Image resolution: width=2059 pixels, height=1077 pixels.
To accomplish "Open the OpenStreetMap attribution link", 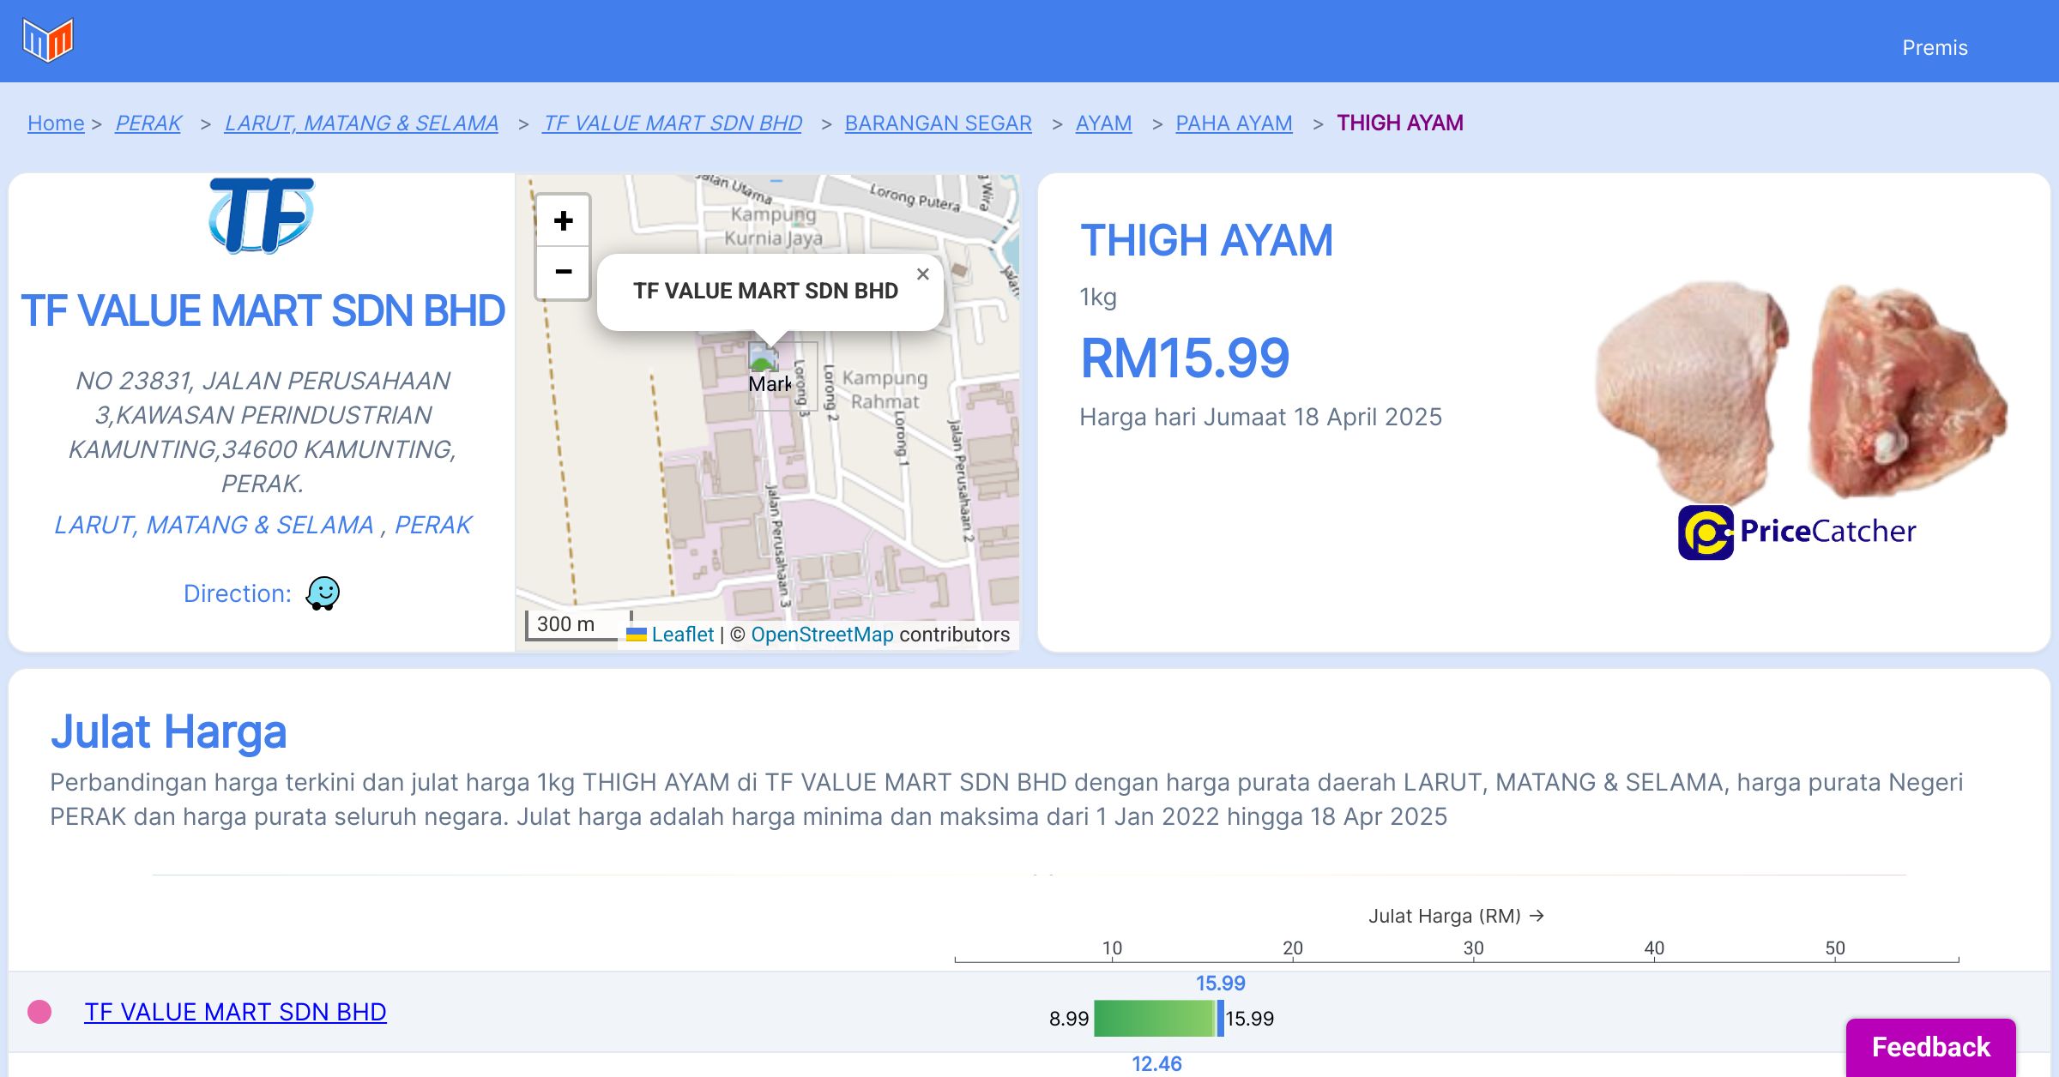I will click(x=822, y=635).
